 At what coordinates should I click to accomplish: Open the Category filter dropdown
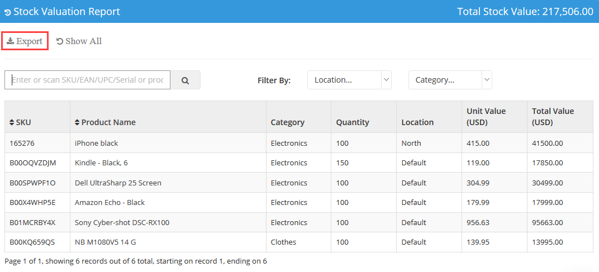pos(450,80)
